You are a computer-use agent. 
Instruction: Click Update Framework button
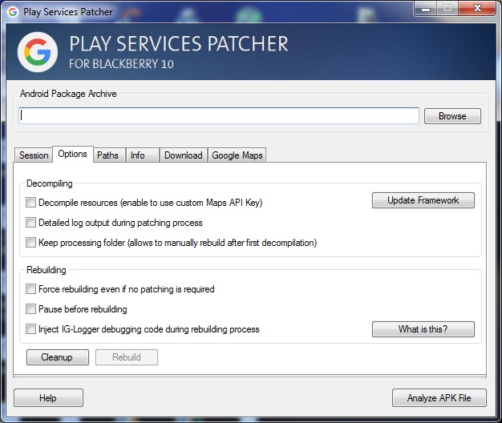[x=423, y=200]
